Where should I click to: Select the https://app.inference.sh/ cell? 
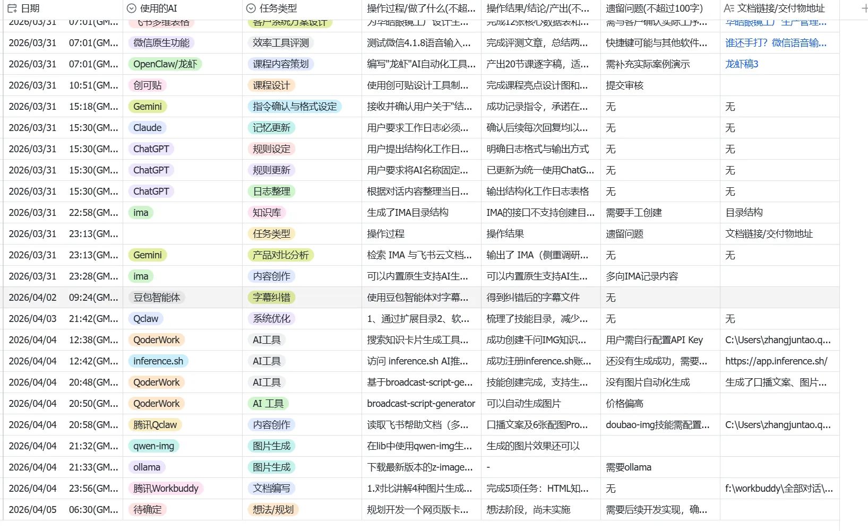(x=780, y=361)
